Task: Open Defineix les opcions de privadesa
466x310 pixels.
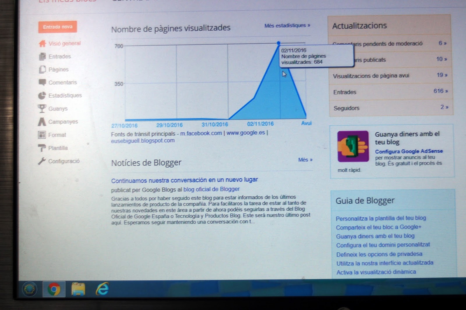Action: coord(379,254)
